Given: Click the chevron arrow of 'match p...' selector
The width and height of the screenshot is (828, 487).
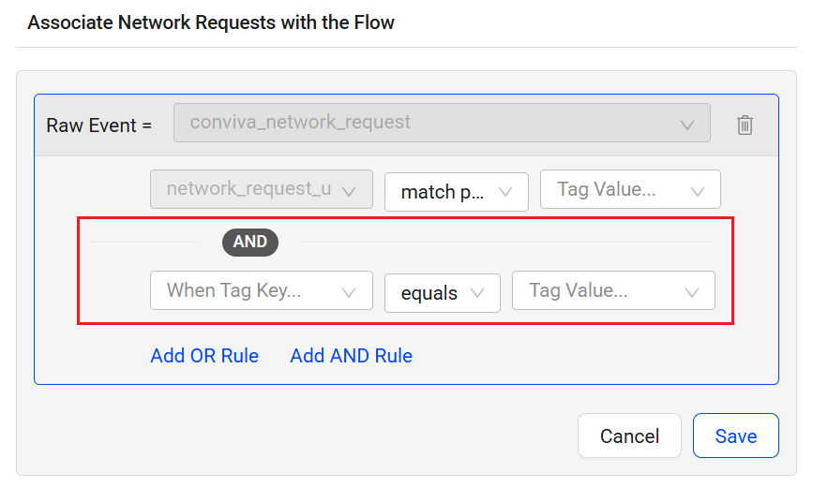Looking at the screenshot, I should pos(506,191).
